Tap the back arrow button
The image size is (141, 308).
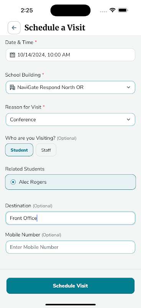[14, 28]
